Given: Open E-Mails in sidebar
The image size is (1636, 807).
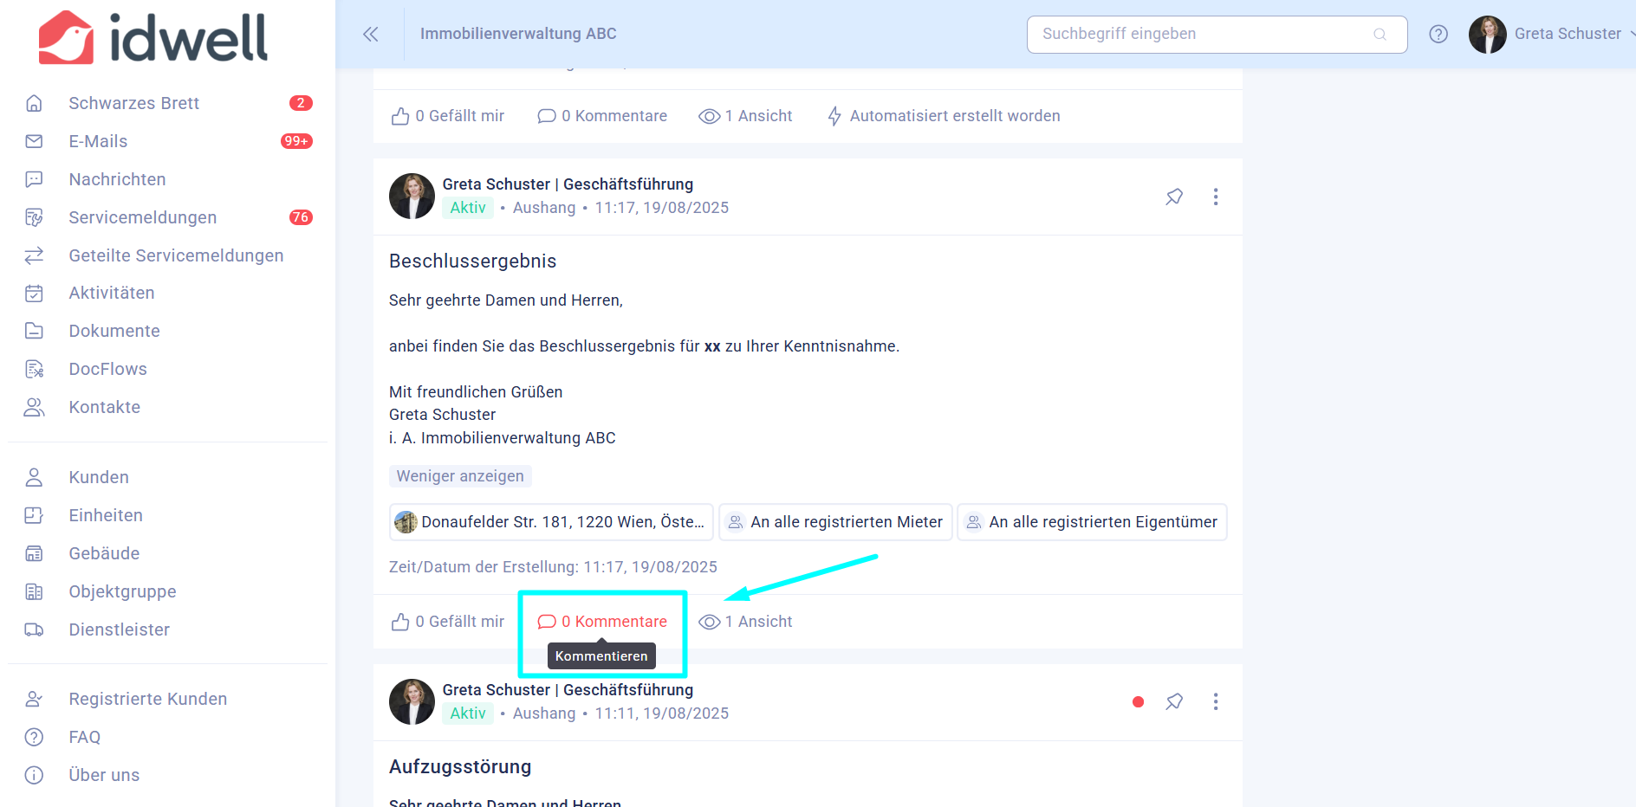Looking at the screenshot, I should (98, 141).
